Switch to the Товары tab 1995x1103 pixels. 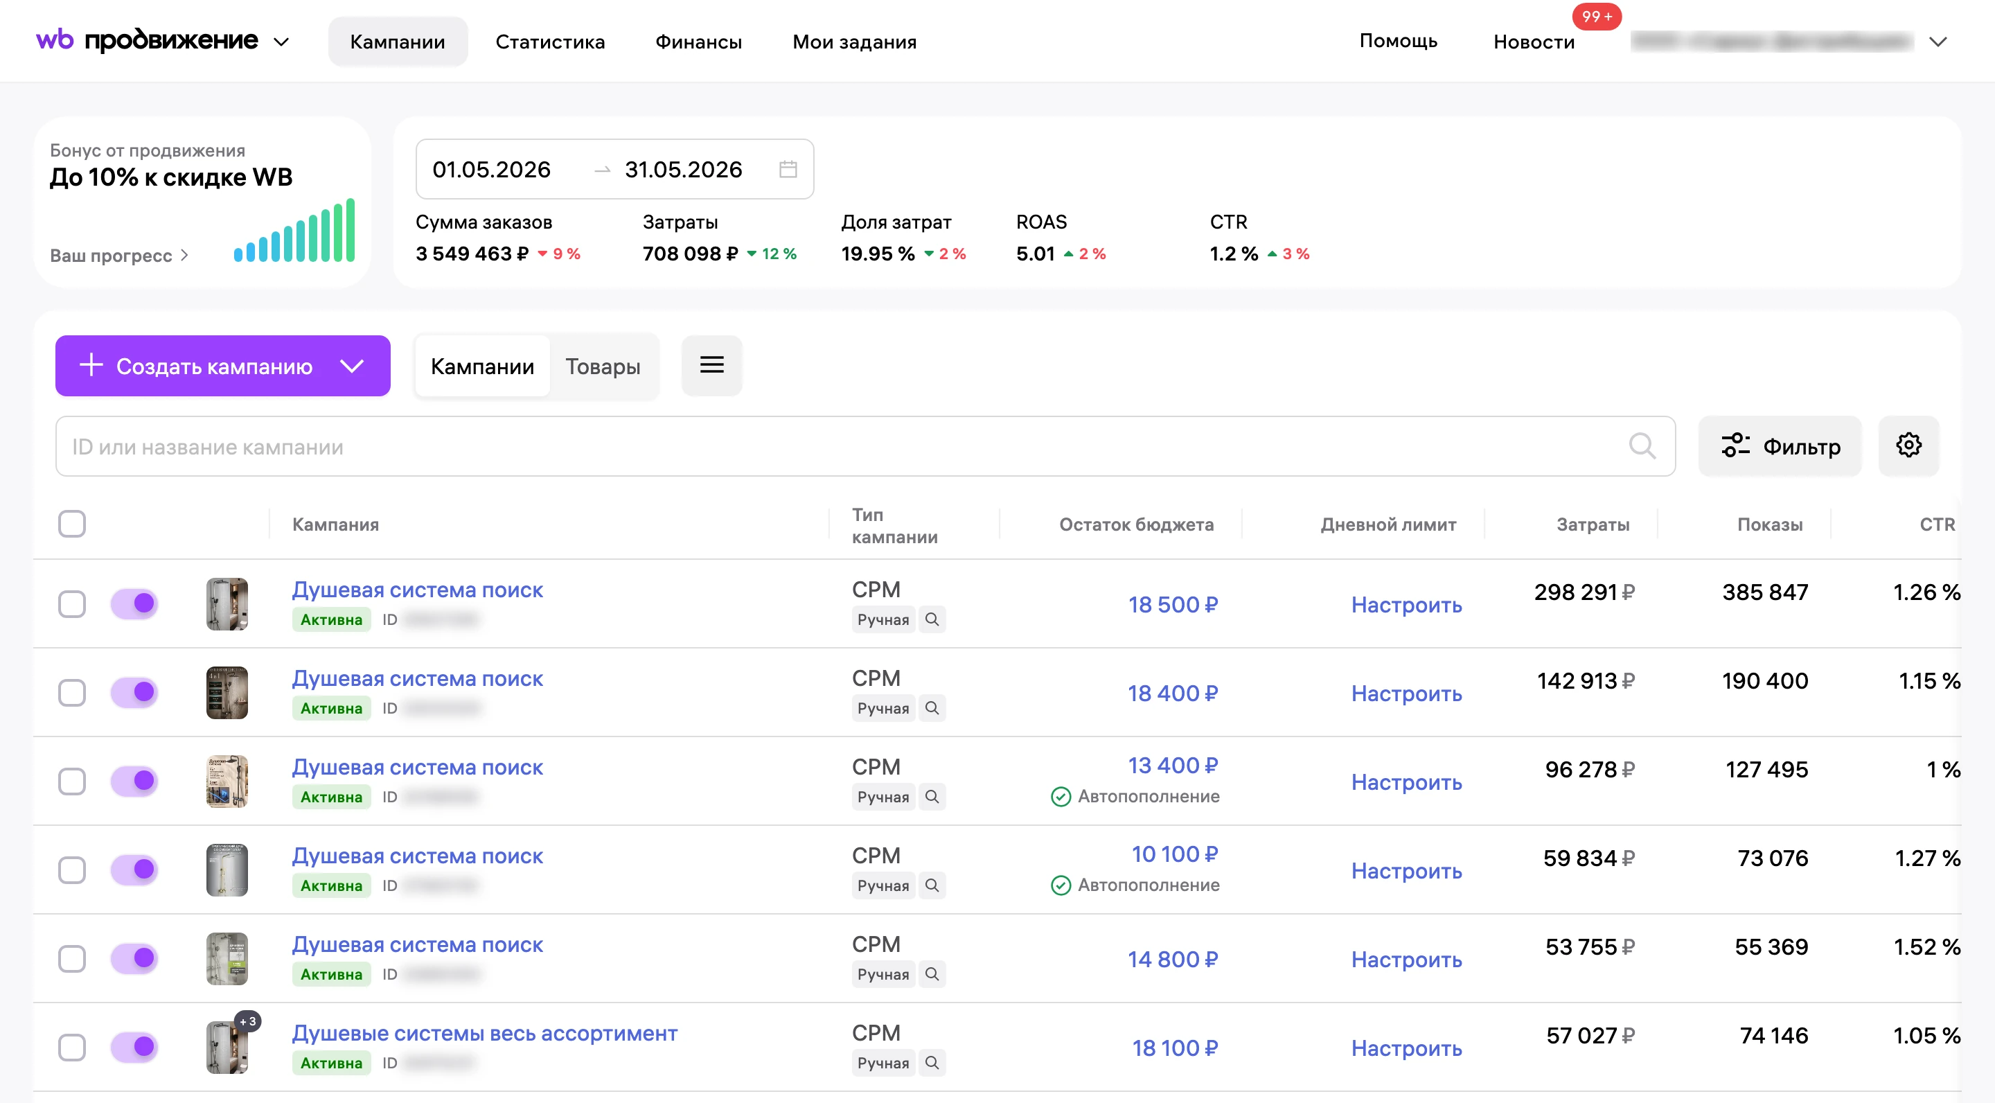(603, 367)
